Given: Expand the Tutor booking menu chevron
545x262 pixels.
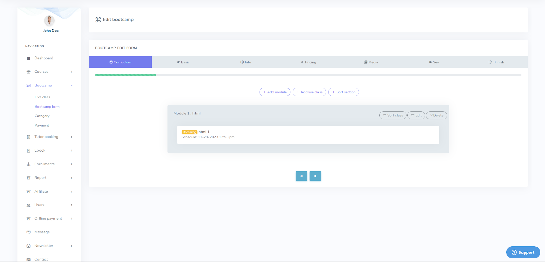Looking at the screenshot, I should click(71, 137).
